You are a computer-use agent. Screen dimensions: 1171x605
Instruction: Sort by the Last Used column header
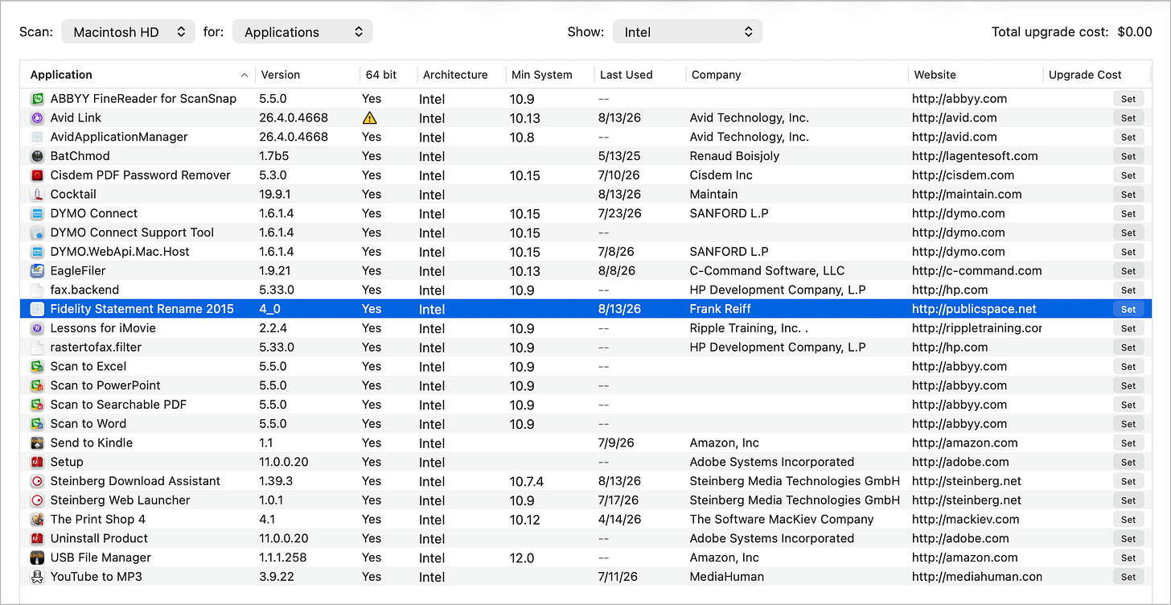pyautogui.click(x=640, y=75)
